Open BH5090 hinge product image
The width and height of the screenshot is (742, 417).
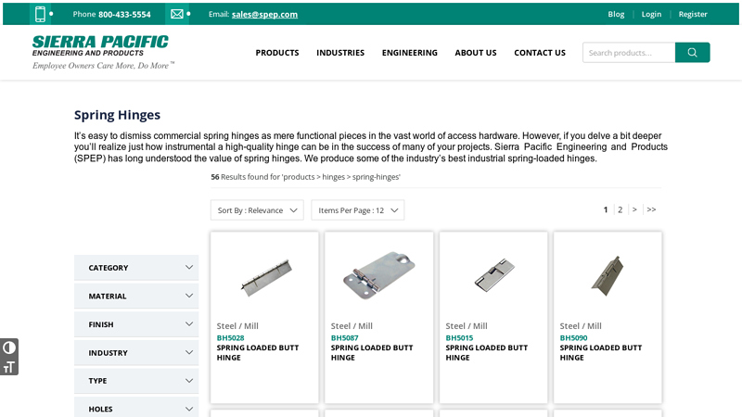point(608,275)
